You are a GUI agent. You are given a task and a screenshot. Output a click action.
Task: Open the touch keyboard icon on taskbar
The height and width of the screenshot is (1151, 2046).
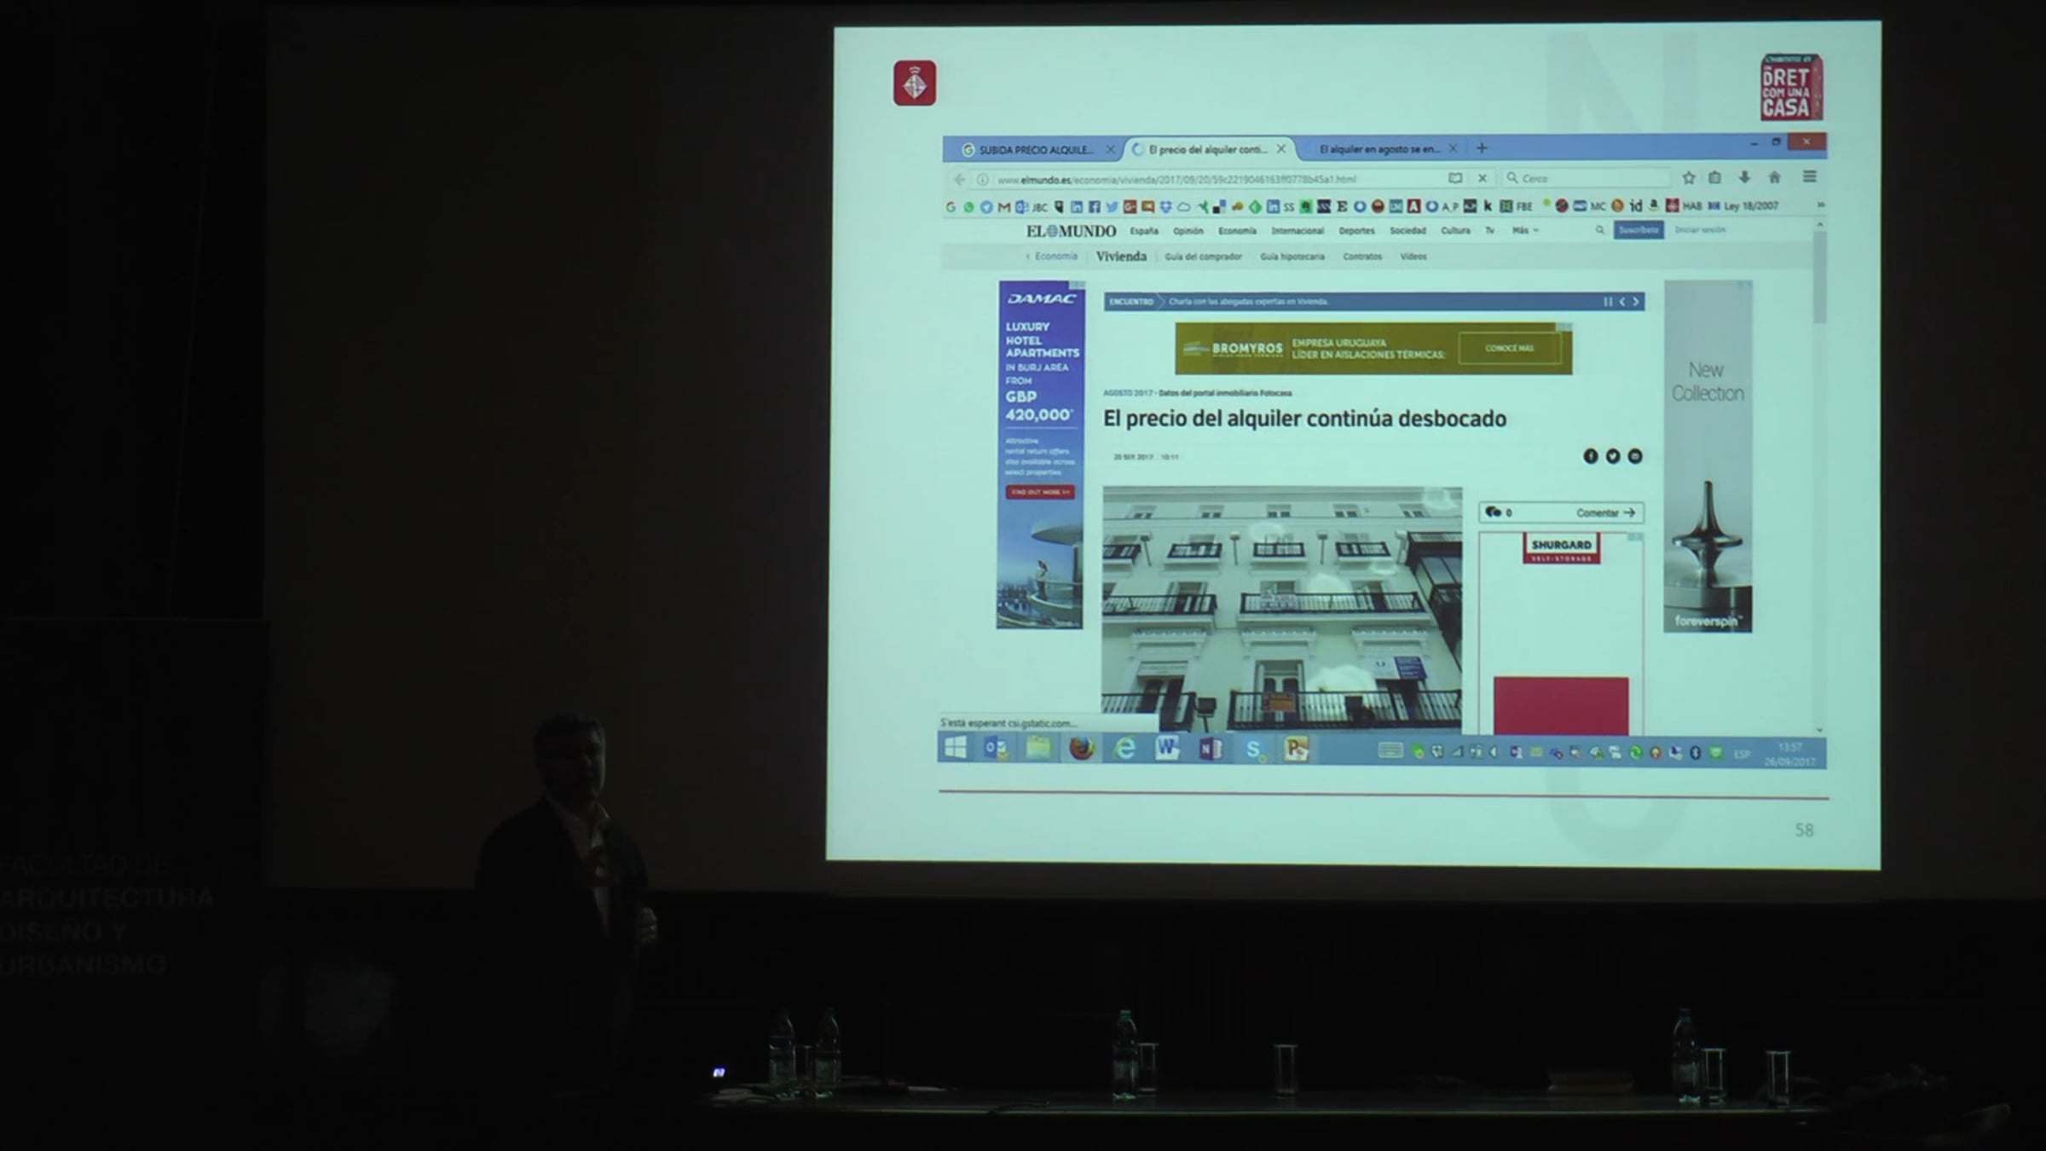point(1390,751)
